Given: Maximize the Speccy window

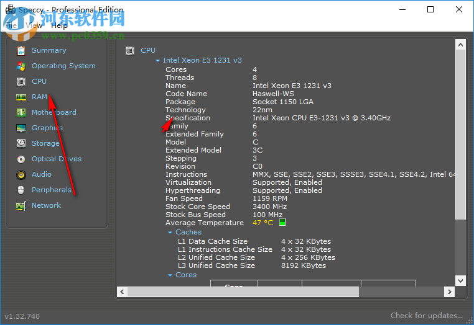Looking at the screenshot, I should tap(430, 10).
